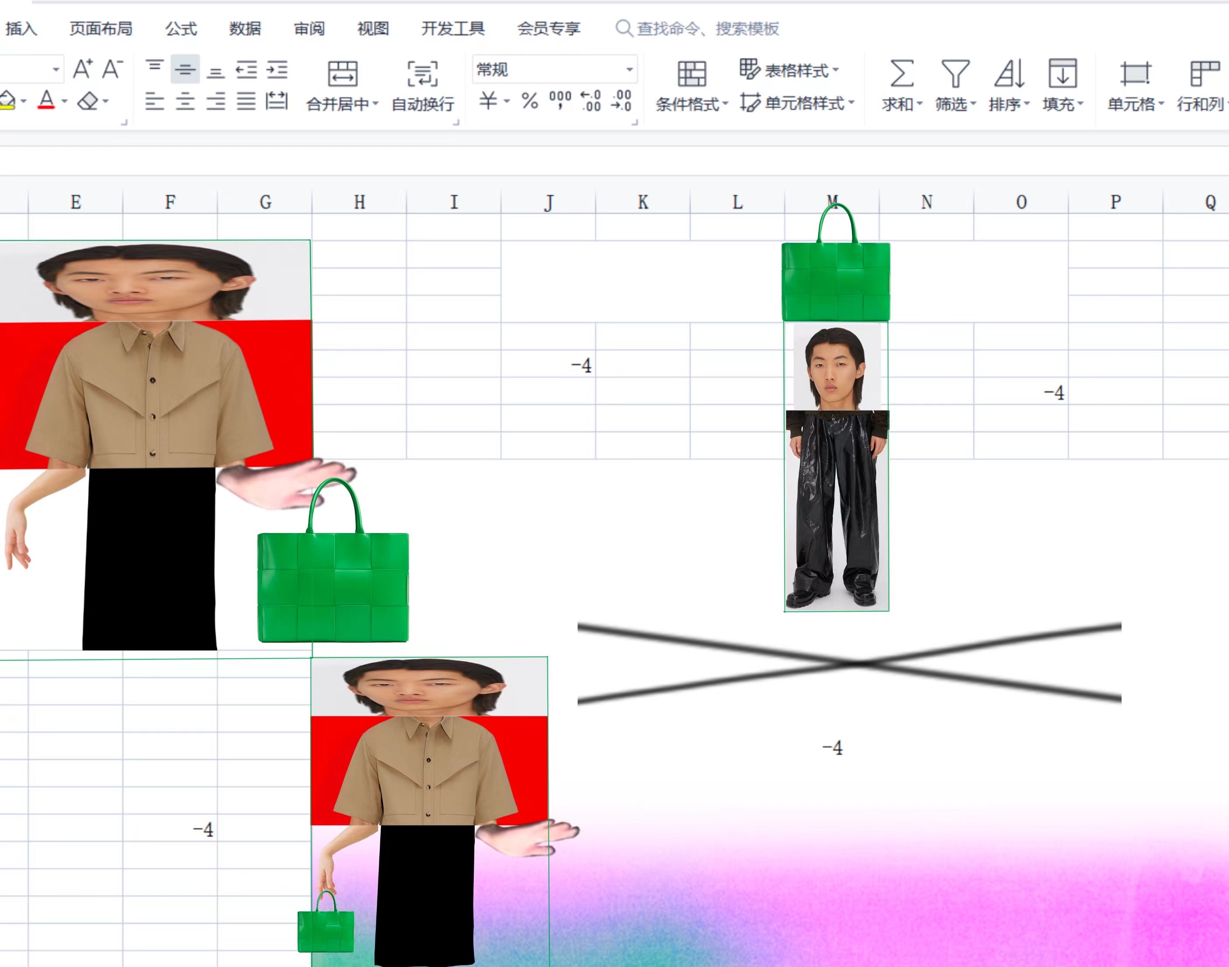This screenshot has height=967, width=1229.
Task: Click the decrease font size icon
Action: pyautogui.click(x=112, y=69)
